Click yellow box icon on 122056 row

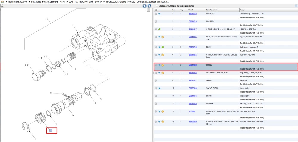tap(163, 111)
